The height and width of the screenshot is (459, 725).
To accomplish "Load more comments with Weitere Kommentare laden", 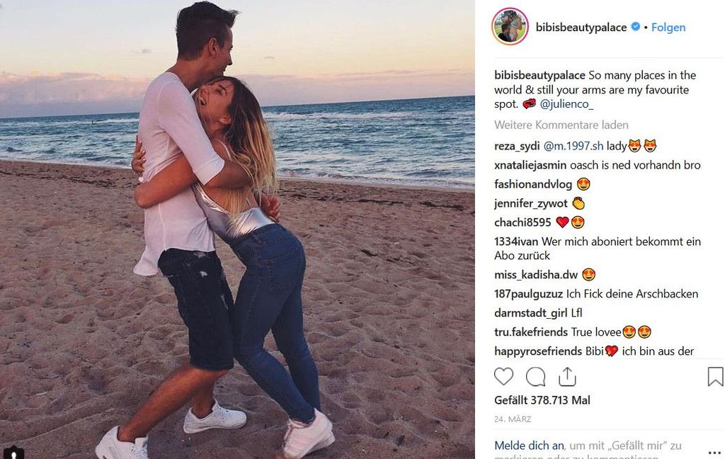I will 561,125.
